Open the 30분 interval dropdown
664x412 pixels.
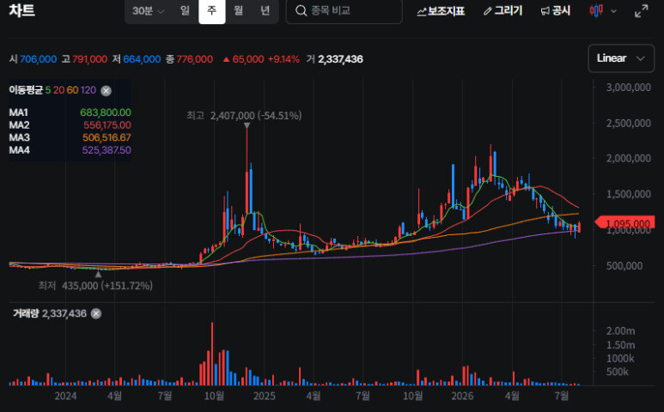148,10
